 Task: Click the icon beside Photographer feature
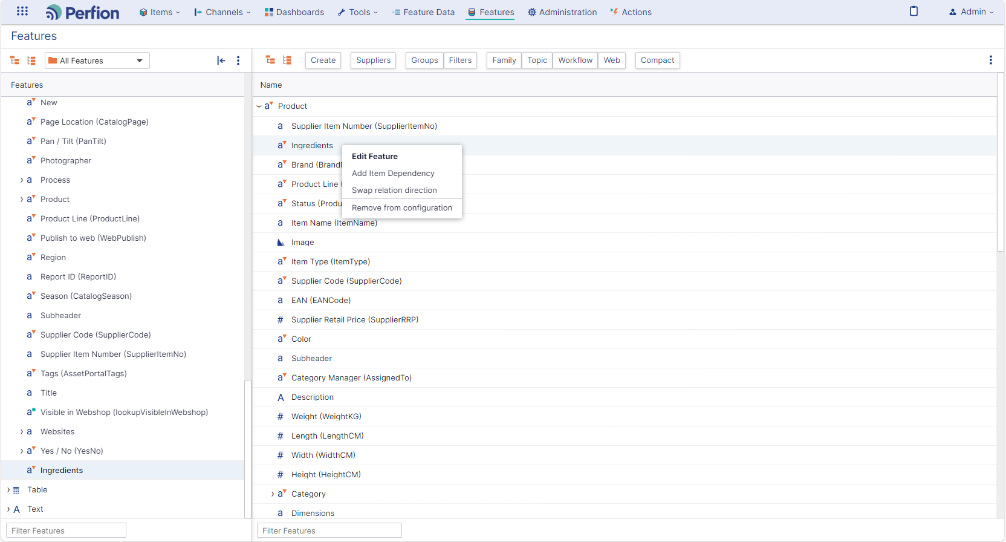pyautogui.click(x=31, y=160)
